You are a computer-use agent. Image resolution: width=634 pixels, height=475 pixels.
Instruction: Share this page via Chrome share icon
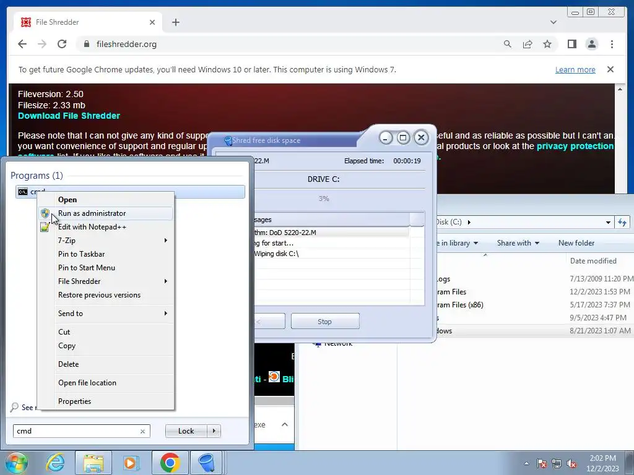528,44
